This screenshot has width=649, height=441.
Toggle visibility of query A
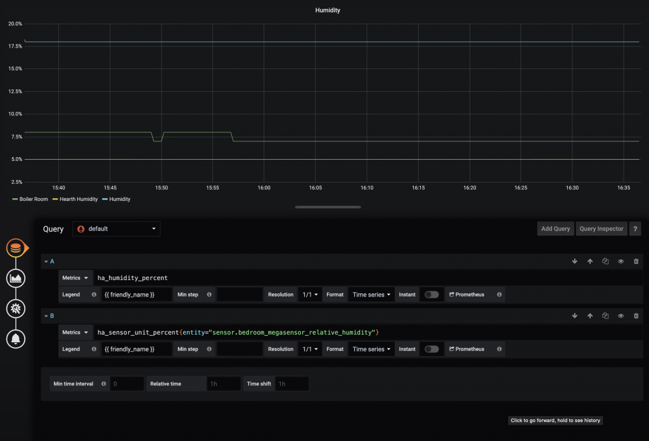click(620, 262)
